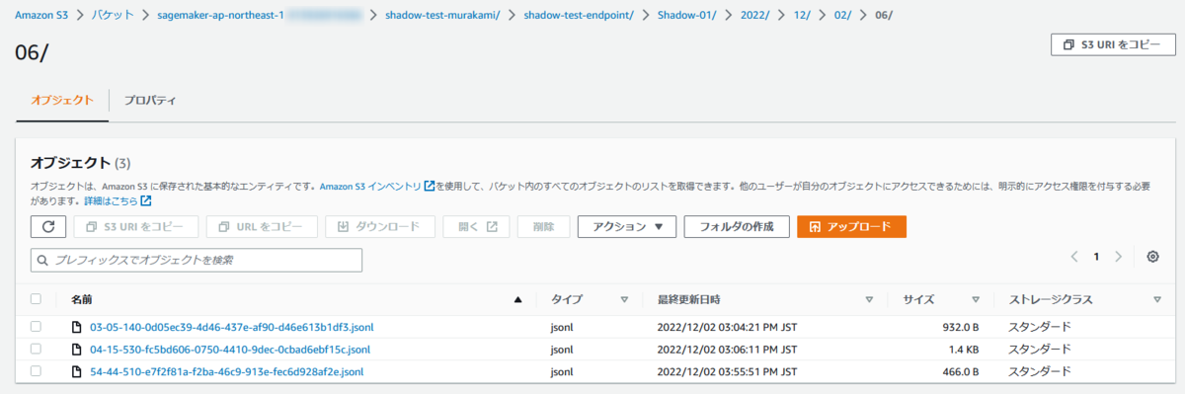
Task: Sort by タイプ column arrow
Action: point(624,299)
